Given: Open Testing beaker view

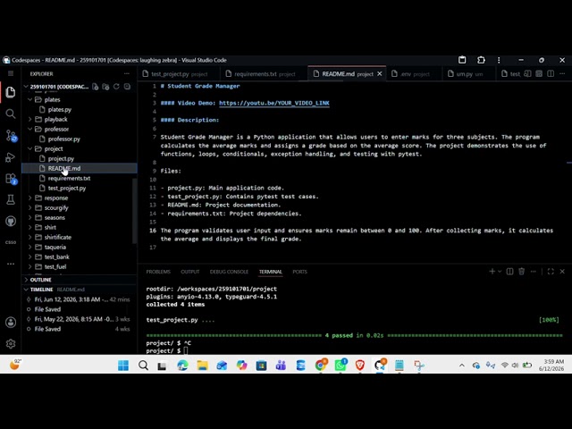Looking at the screenshot, I should click(x=11, y=199).
